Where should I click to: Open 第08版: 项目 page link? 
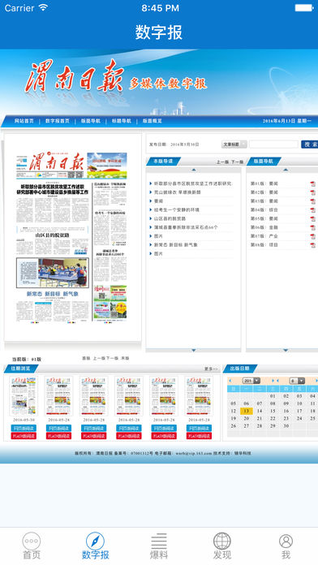pyautogui.click(x=264, y=244)
